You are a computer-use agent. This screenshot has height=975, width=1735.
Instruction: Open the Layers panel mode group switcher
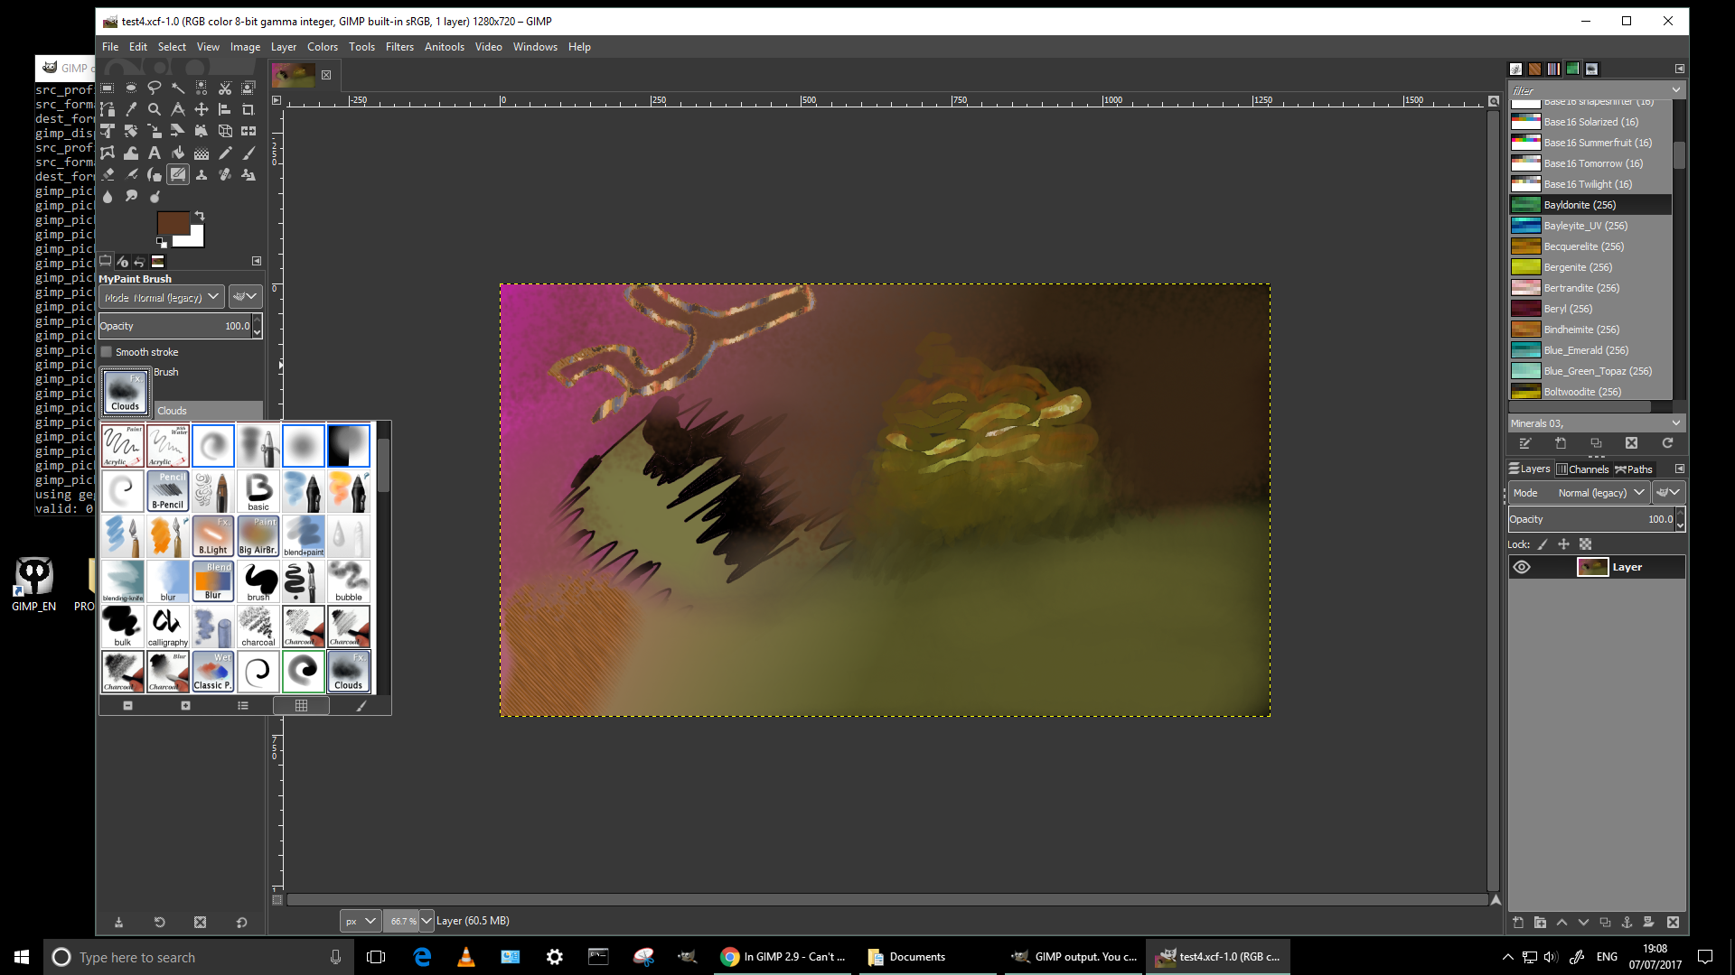[1668, 493]
